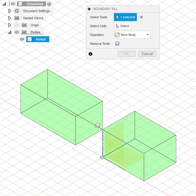Toggle visibility of the (Unsaved) component

[13, 4]
